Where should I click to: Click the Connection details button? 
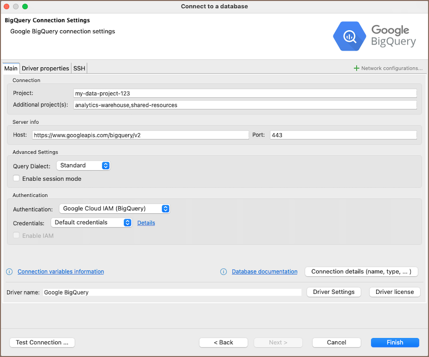(361, 272)
